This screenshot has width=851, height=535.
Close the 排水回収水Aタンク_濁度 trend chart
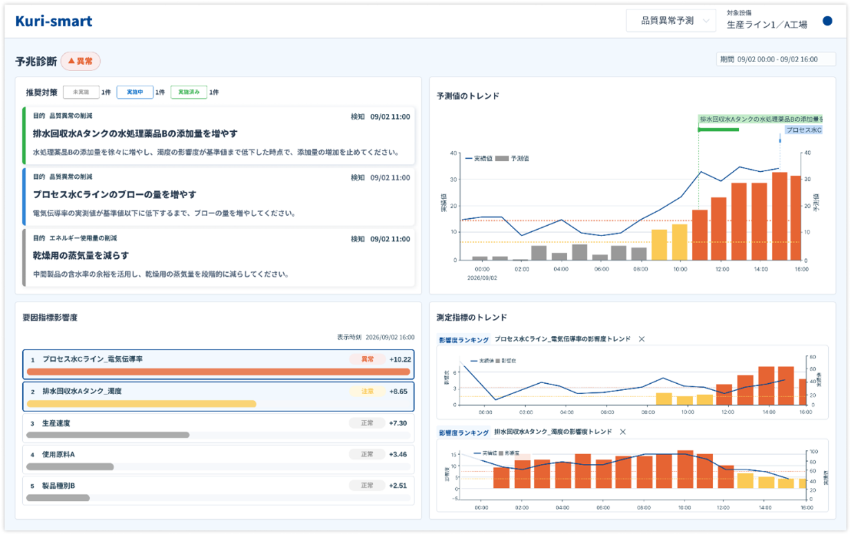pos(623,431)
